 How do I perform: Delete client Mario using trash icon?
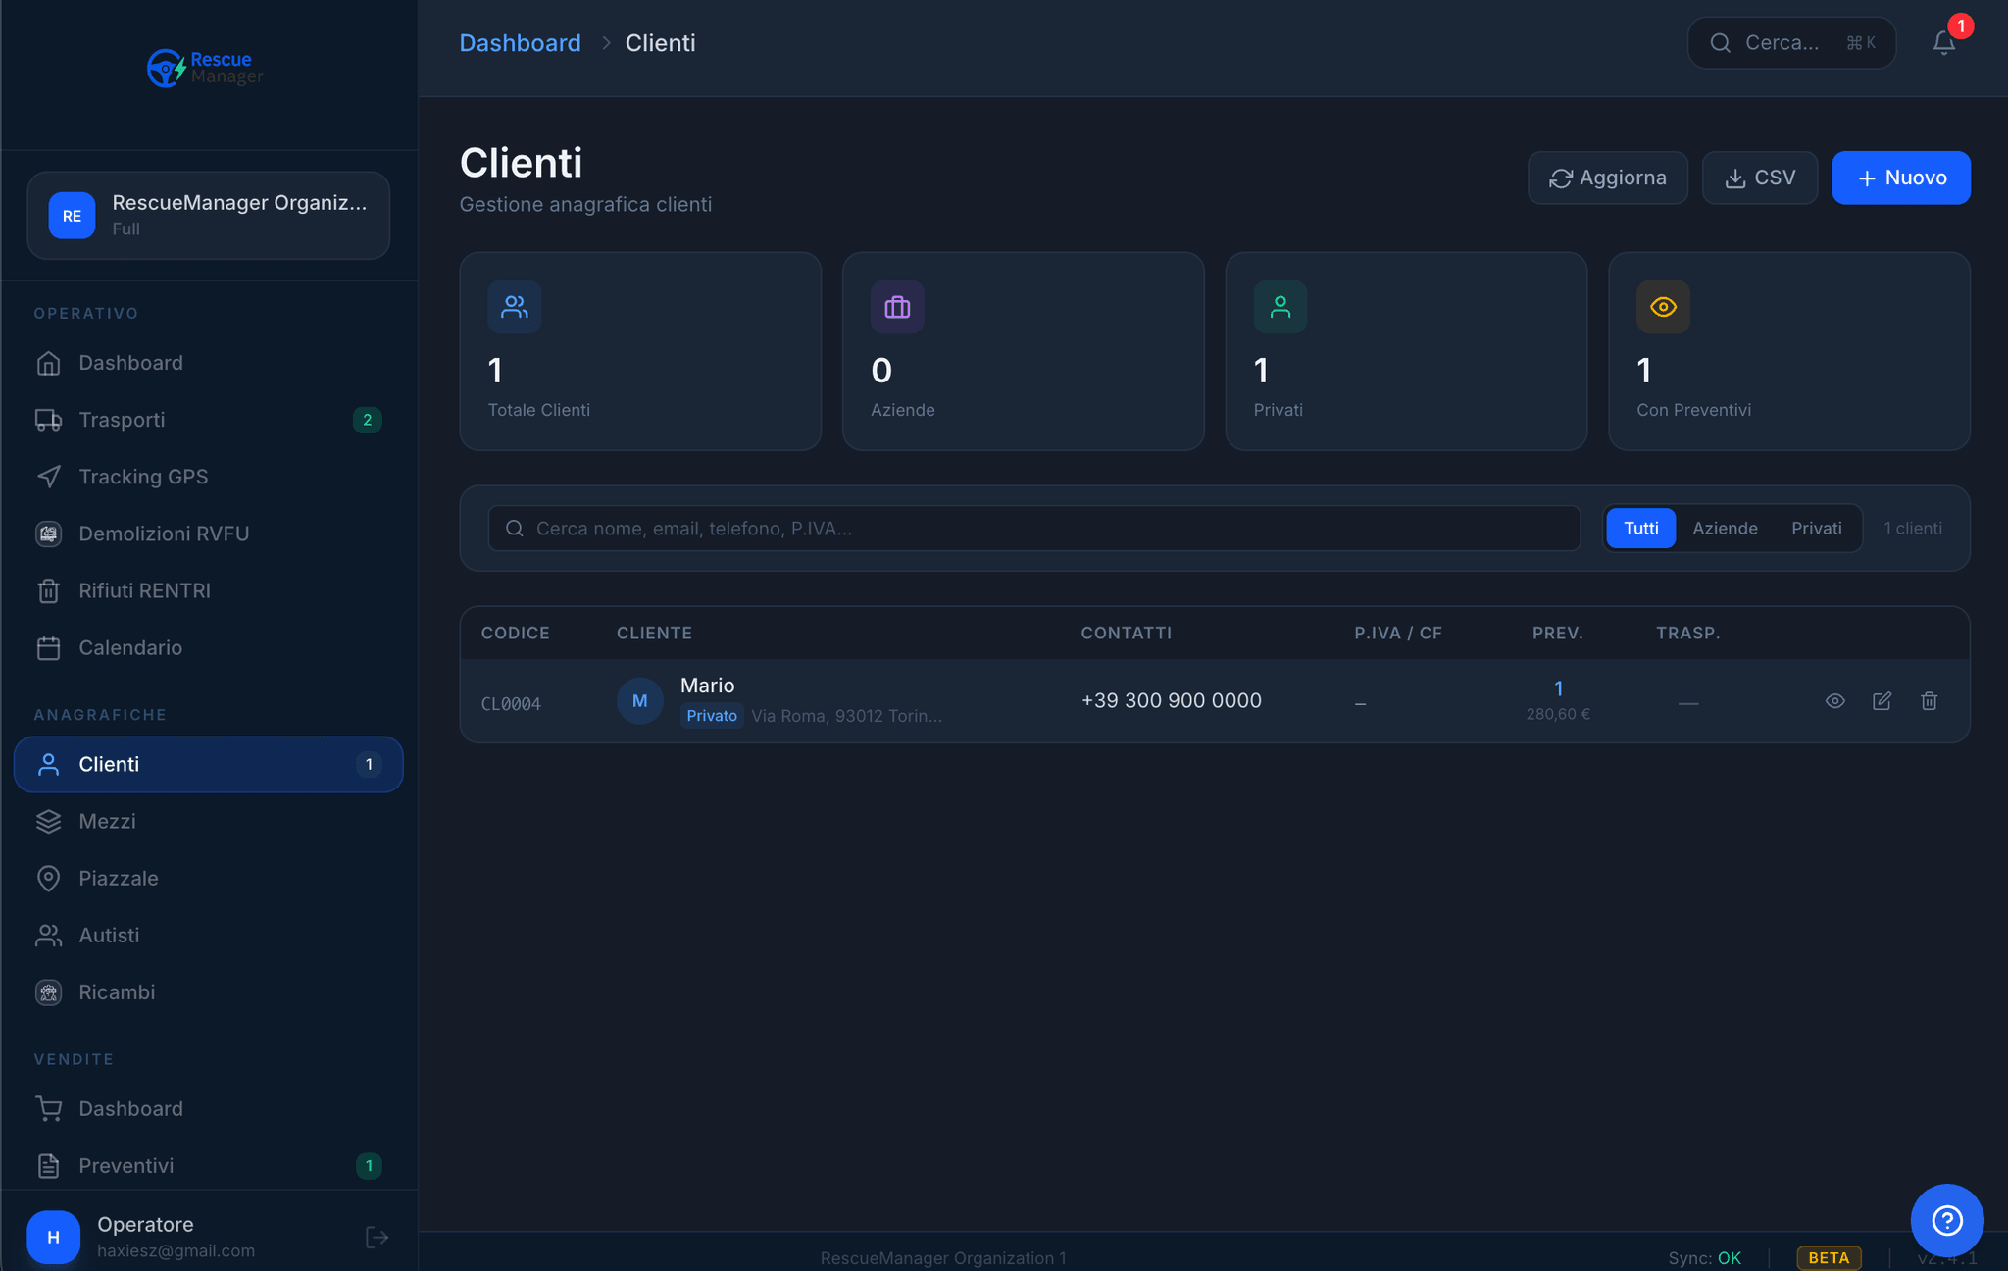click(x=1929, y=701)
